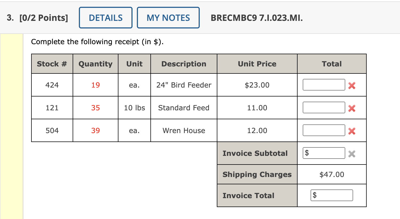Click the Shipping Charges $47.00 value
Image resolution: width=400 pixels, height=219 pixels.
(x=332, y=175)
